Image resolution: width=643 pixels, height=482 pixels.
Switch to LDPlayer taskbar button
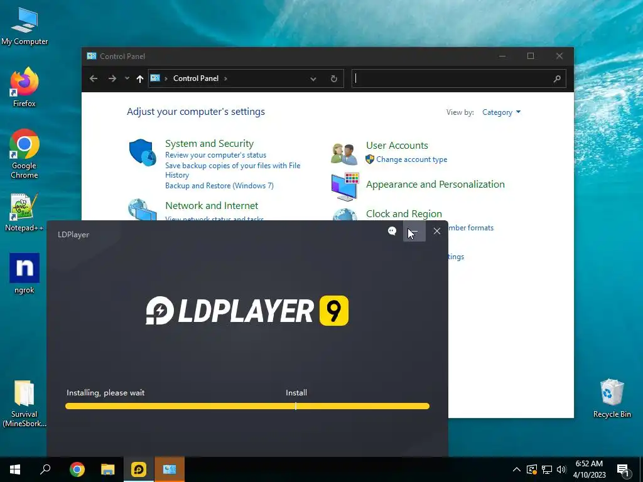click(139, 469)
